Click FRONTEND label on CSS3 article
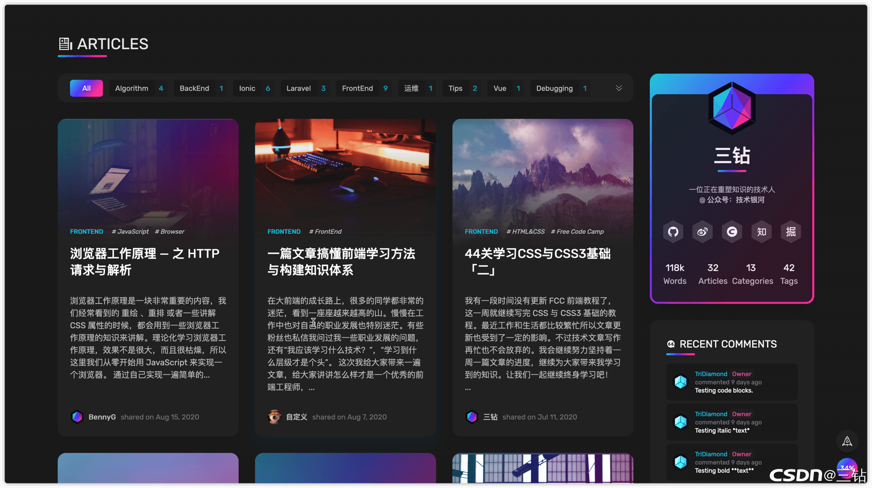This screenshot has height=488, width=872. [481, 232]
